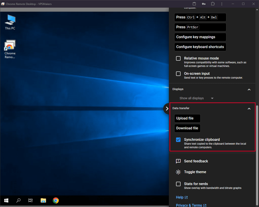This screenshot has height=207, width=259.
Task: Click external link icon next to Help
Action: click(186, 197)
